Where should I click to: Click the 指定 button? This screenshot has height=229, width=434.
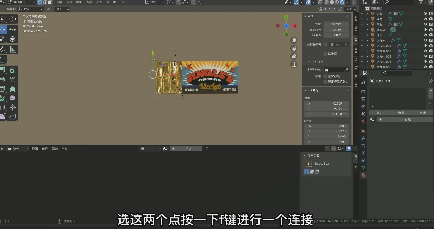tap(380, 113)
